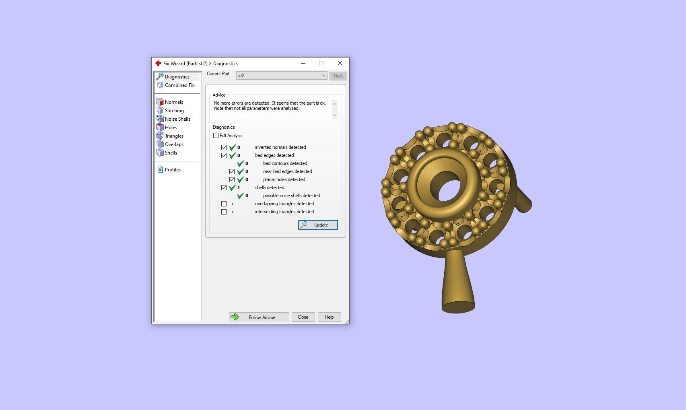Screen dimensions: 686x410
Task: Close the Fix Wizard window via X
Action: [x=340, y=63]
